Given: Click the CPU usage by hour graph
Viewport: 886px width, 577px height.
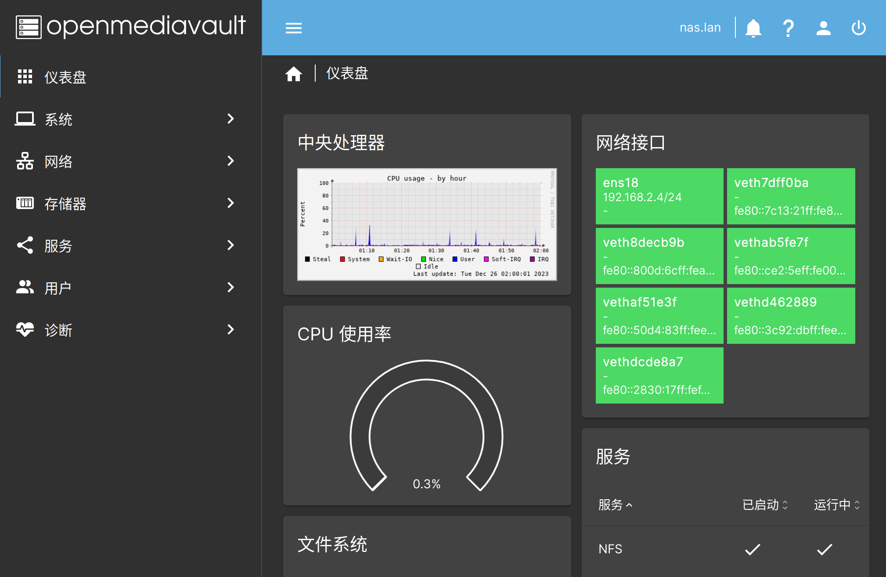Looking at the screenshot, I should [427, 224].
